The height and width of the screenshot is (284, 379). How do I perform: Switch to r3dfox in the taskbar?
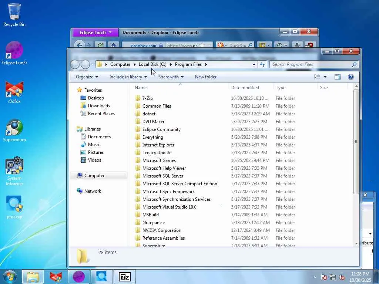(x=56, y=277)
